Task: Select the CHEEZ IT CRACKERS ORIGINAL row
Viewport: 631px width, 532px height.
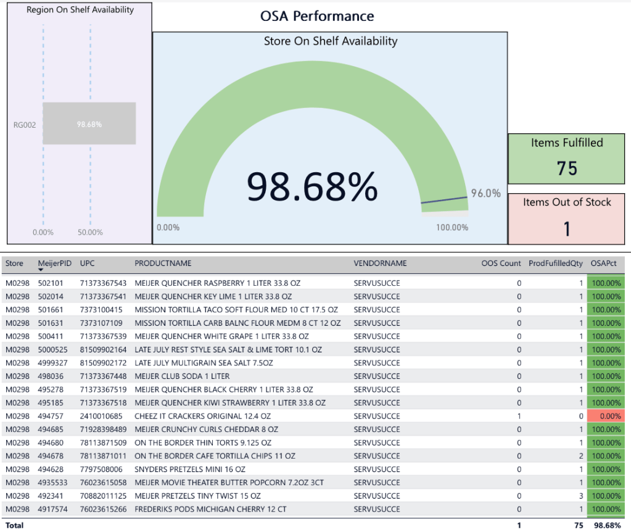Action: tap(202, 416)
